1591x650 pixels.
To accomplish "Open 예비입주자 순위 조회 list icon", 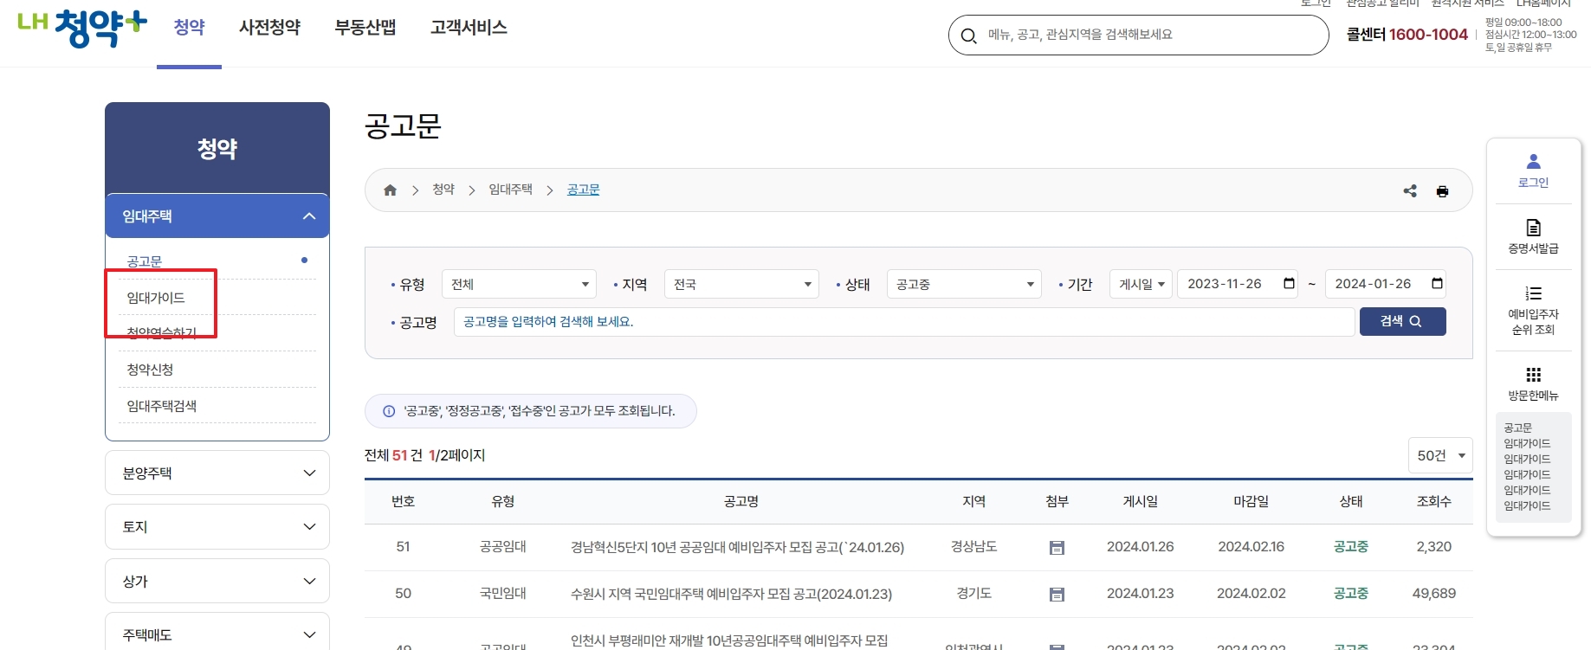I will click(x=1533, y=293).
